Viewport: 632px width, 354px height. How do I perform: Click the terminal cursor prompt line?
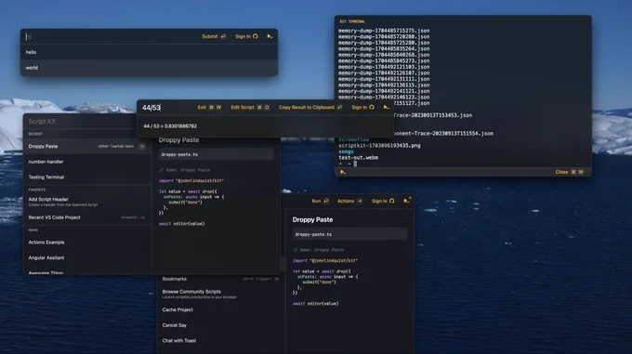(x=348, y=164)
